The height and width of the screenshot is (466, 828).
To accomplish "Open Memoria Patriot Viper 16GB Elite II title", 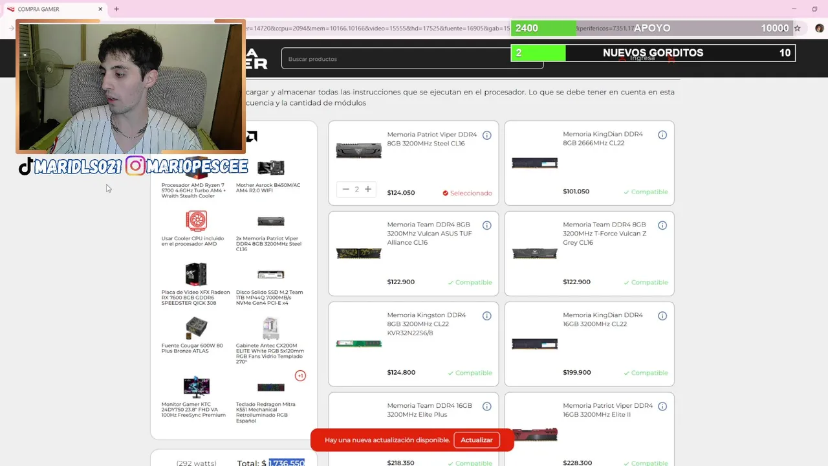I will point(607,410).
